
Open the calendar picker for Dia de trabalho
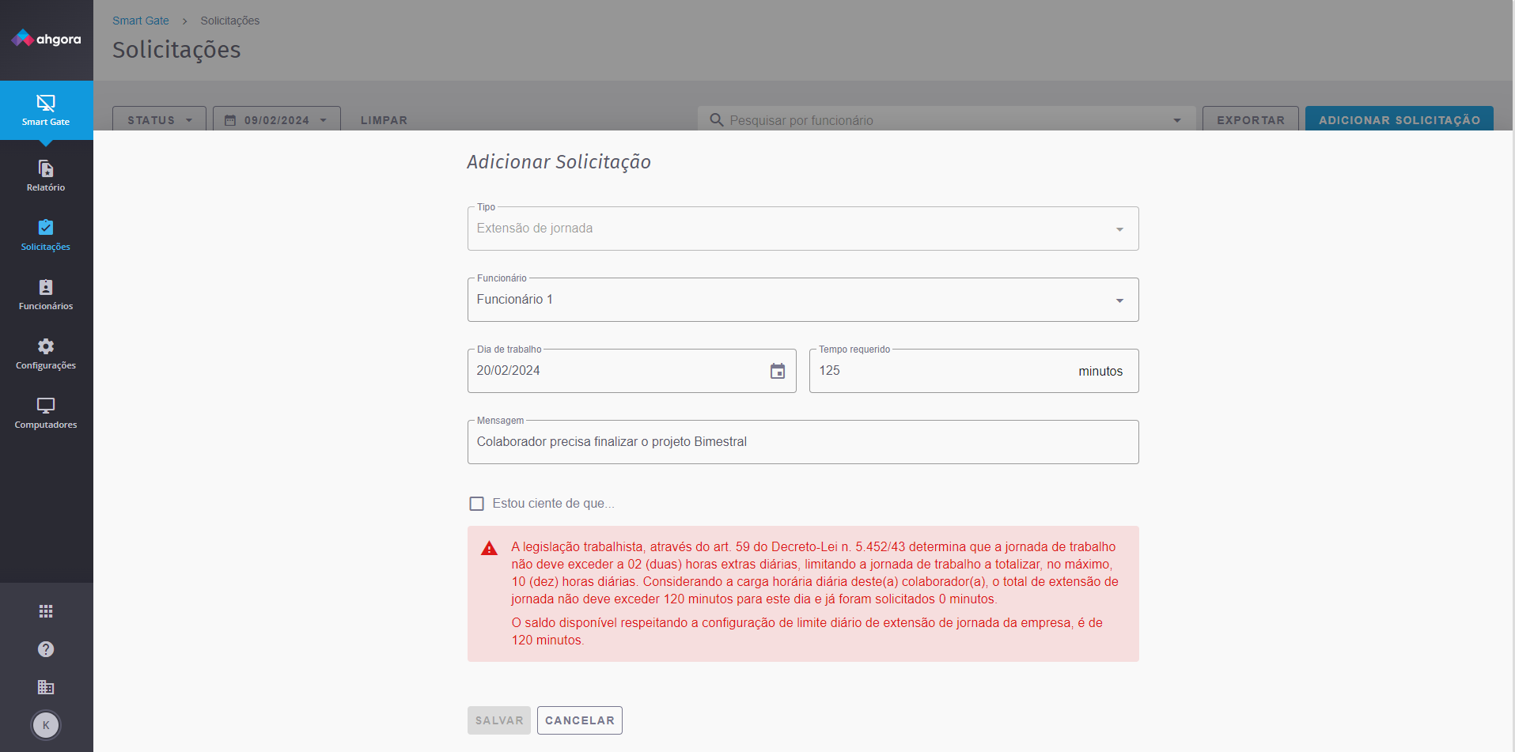778,371
